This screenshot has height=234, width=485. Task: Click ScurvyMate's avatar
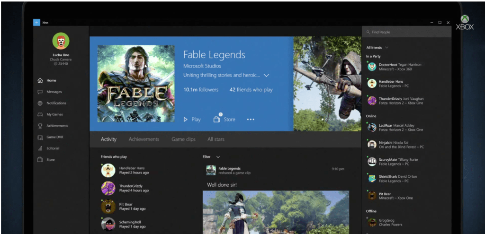point(372,162)
